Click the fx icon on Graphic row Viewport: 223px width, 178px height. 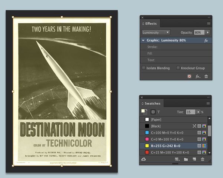[x=206, y=40]
